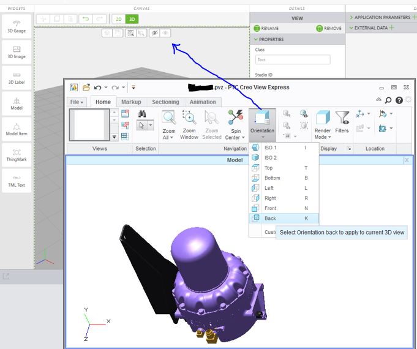Choose ISO 1 orientation
This screenshot has width=417, height=349.
click(x=284, y=148)
